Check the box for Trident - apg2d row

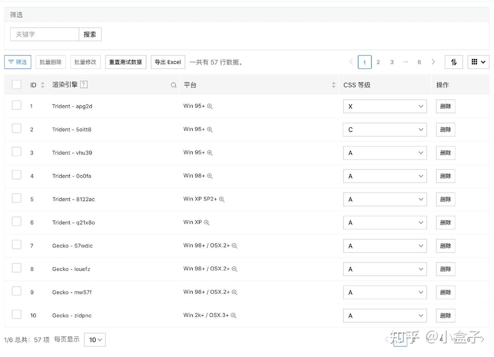point(16,105)
